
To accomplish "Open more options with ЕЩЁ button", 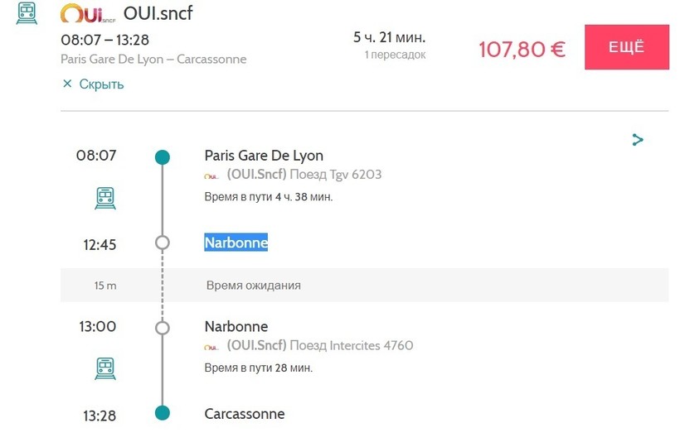I will (x=627, y=47).
